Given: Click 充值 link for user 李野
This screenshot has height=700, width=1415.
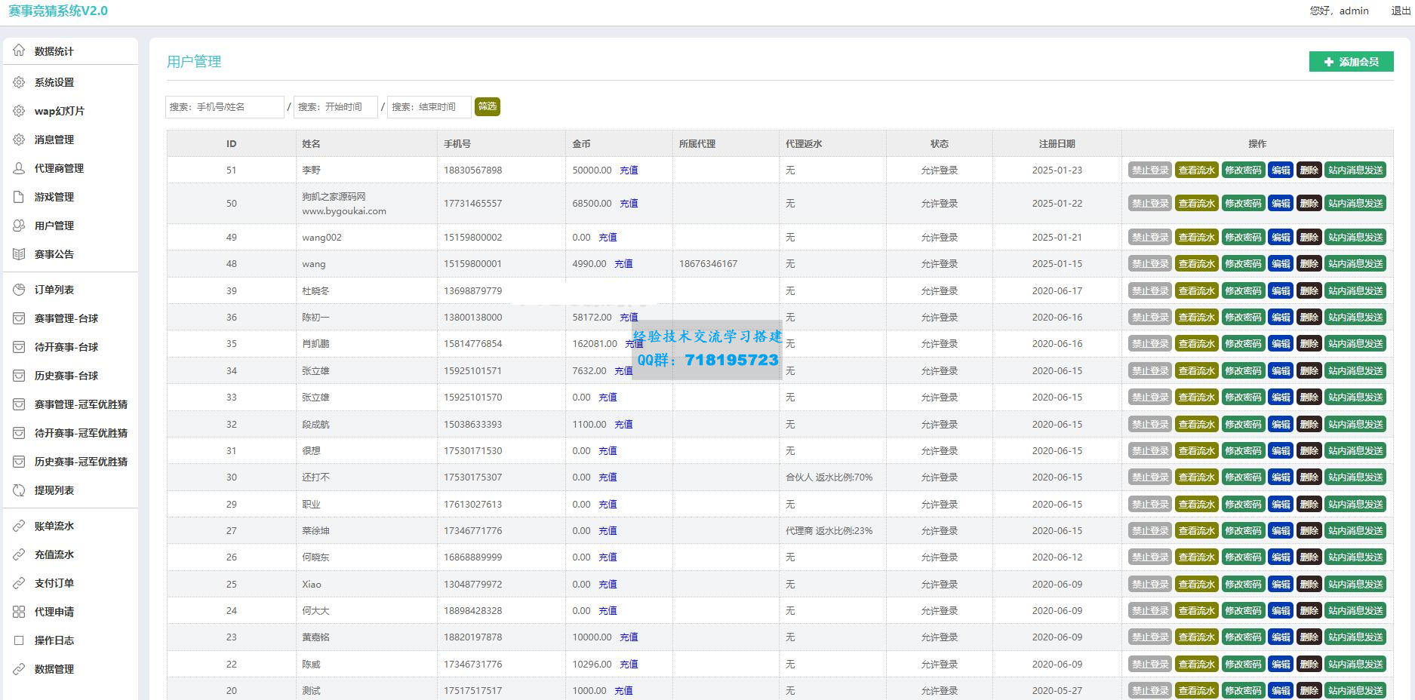Looking at the screenshot, I should coord(629,170).
